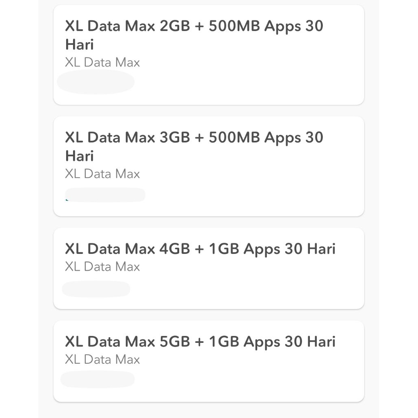The height and width of the screenshot is (418, 418).
Task: Click the price area of the 3GB package
Action: pyautogui.click(x=105, y=194)
